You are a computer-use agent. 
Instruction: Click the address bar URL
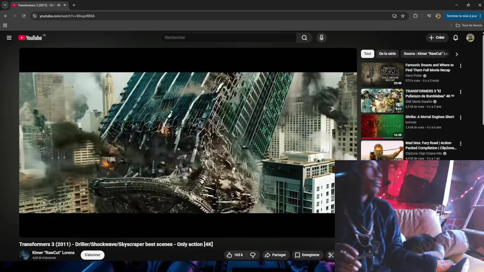[x=67, y=16]
